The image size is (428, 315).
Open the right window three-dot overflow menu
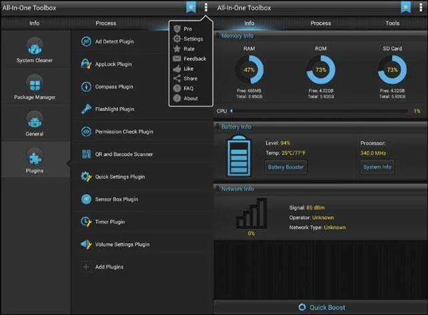click(x=421, y=7)
